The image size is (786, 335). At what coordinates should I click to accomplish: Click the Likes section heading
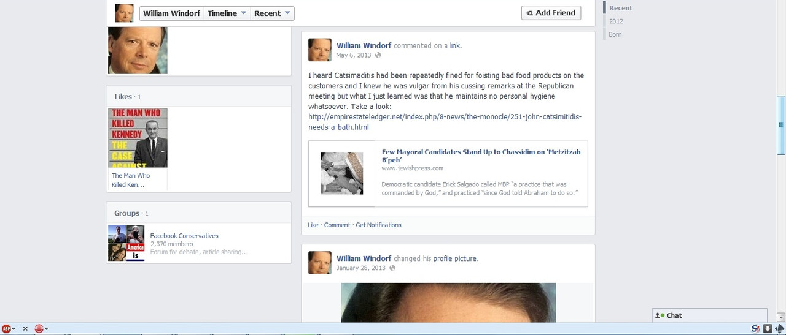(x=123, y=96)
